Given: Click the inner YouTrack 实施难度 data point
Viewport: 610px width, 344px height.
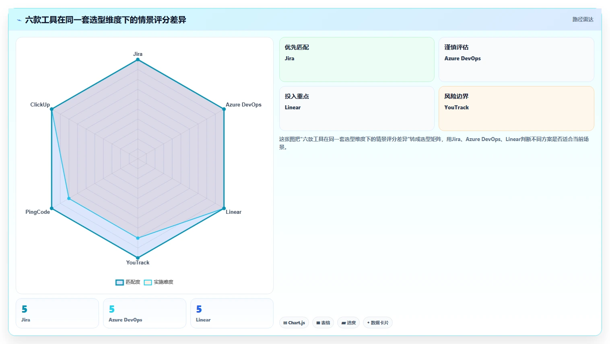Looking at the screenshot, I should (x=138, y=238).
